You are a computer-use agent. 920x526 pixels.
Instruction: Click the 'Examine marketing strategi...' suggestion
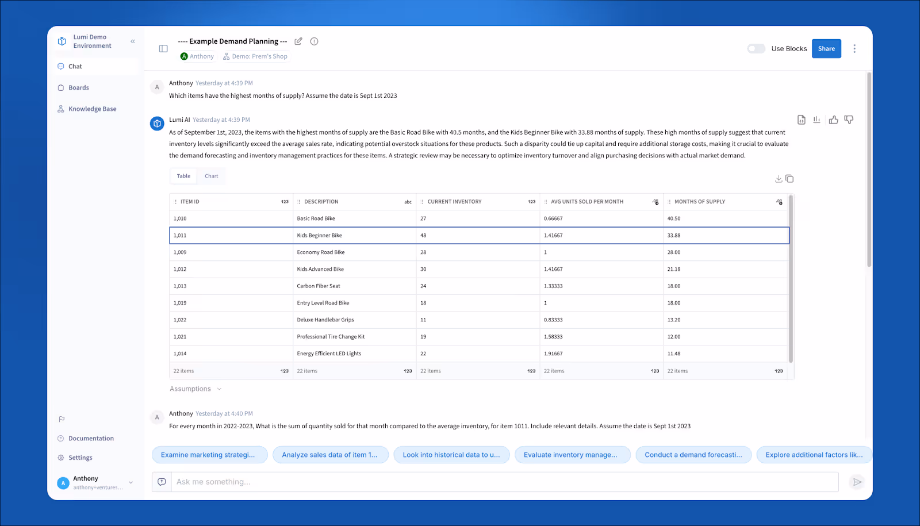210,455
